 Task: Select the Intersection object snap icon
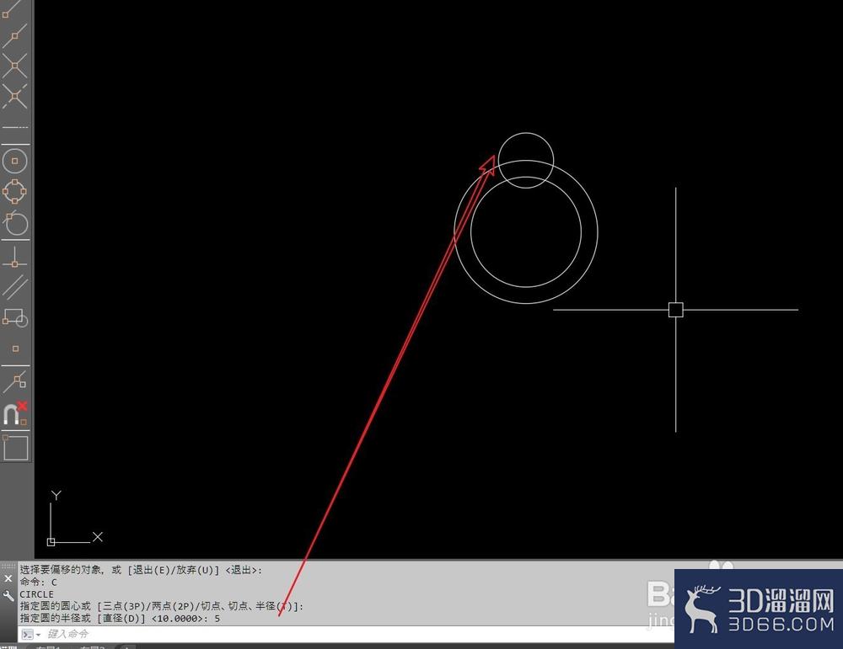tap(14, 66)
